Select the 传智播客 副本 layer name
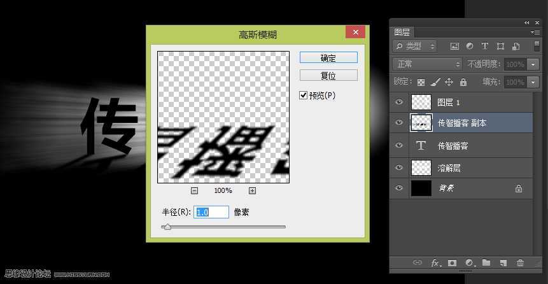The image size is (548, 284). [462, 123]
